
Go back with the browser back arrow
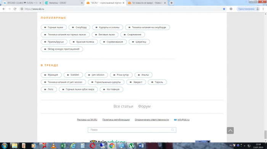tap(4, 9)
